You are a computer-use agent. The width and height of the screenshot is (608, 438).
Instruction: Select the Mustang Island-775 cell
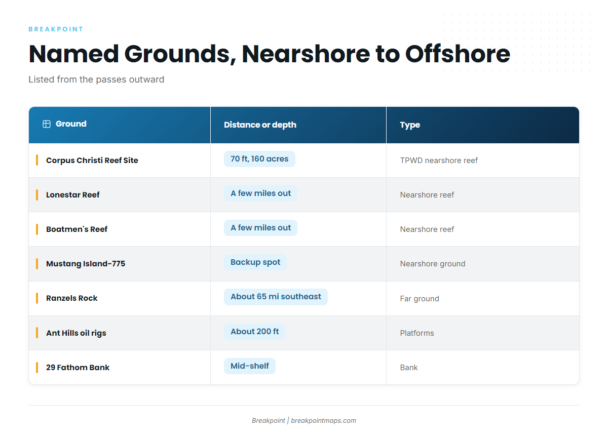tap(120, 264)
